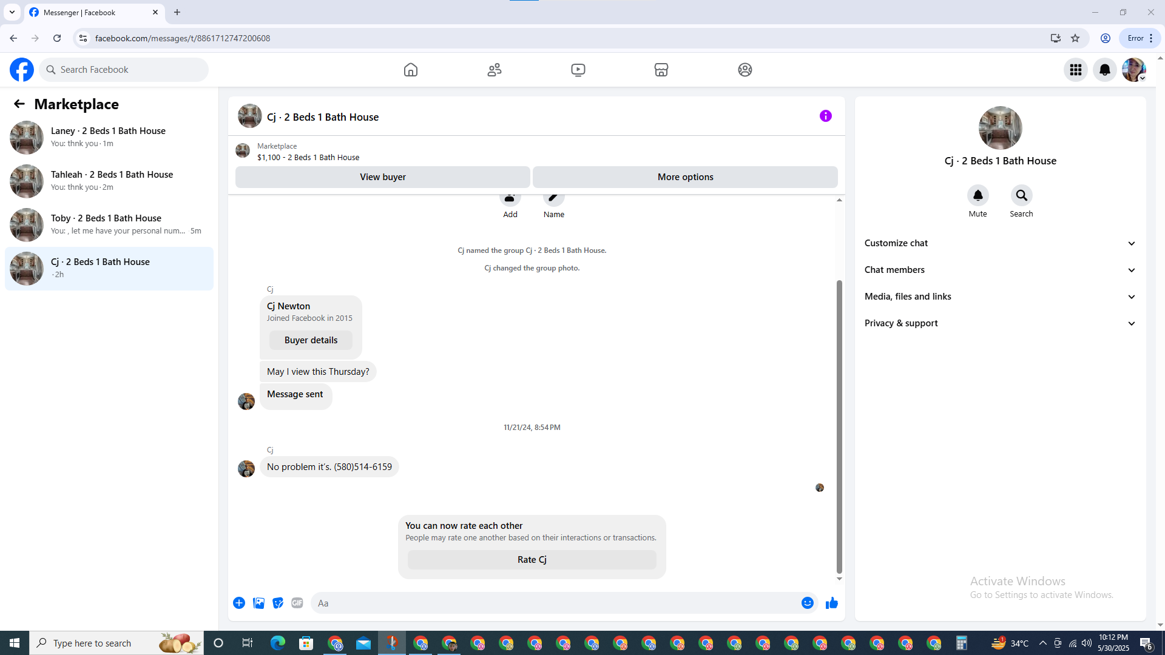Show hidden system tray icons chevron
1165x655 pixels.
click(x=1043, y=643)
